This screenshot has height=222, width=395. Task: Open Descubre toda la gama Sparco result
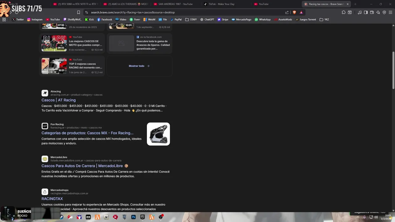click(x=153, y=45)
